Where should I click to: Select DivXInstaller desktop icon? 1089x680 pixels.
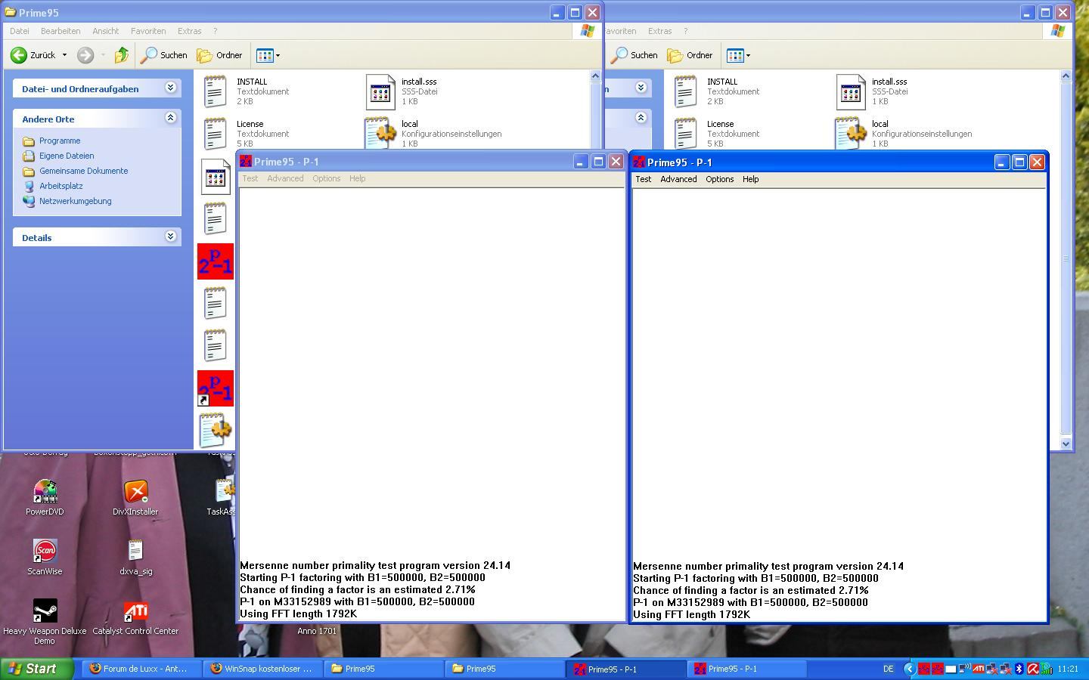coord(135,497)
